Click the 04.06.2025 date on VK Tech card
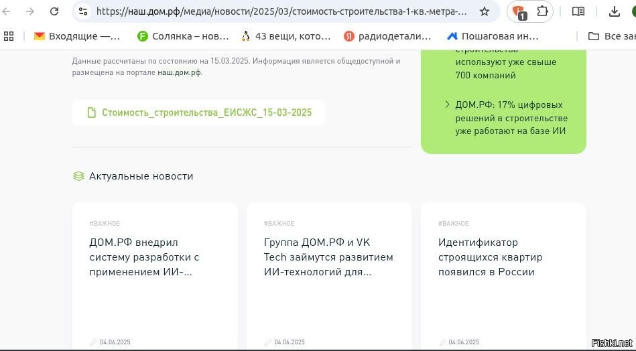 pos(290,342)
